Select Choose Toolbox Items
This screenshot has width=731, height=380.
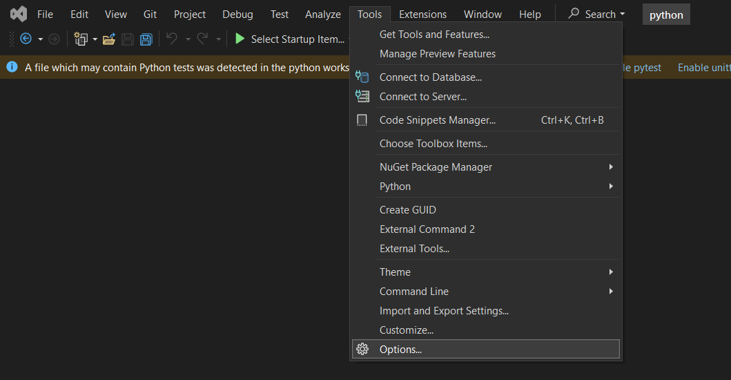point(486,143)
